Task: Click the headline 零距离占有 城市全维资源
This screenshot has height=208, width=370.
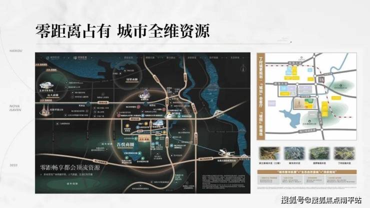Action: pyautogui.click(x=122, y=31)
